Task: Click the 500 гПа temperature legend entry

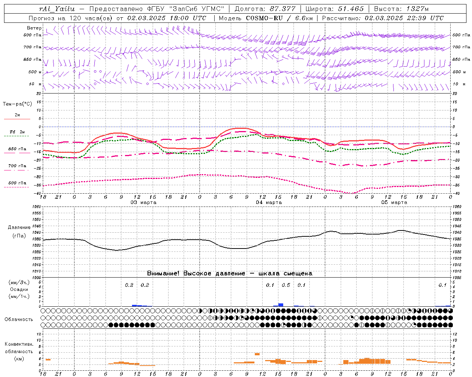Action: click(x=17, y=184)
